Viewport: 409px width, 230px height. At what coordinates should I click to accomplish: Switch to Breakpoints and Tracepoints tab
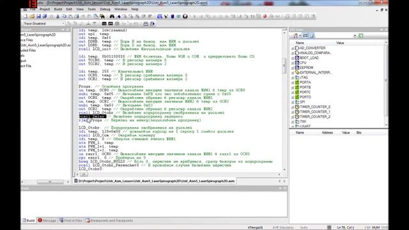109,220
